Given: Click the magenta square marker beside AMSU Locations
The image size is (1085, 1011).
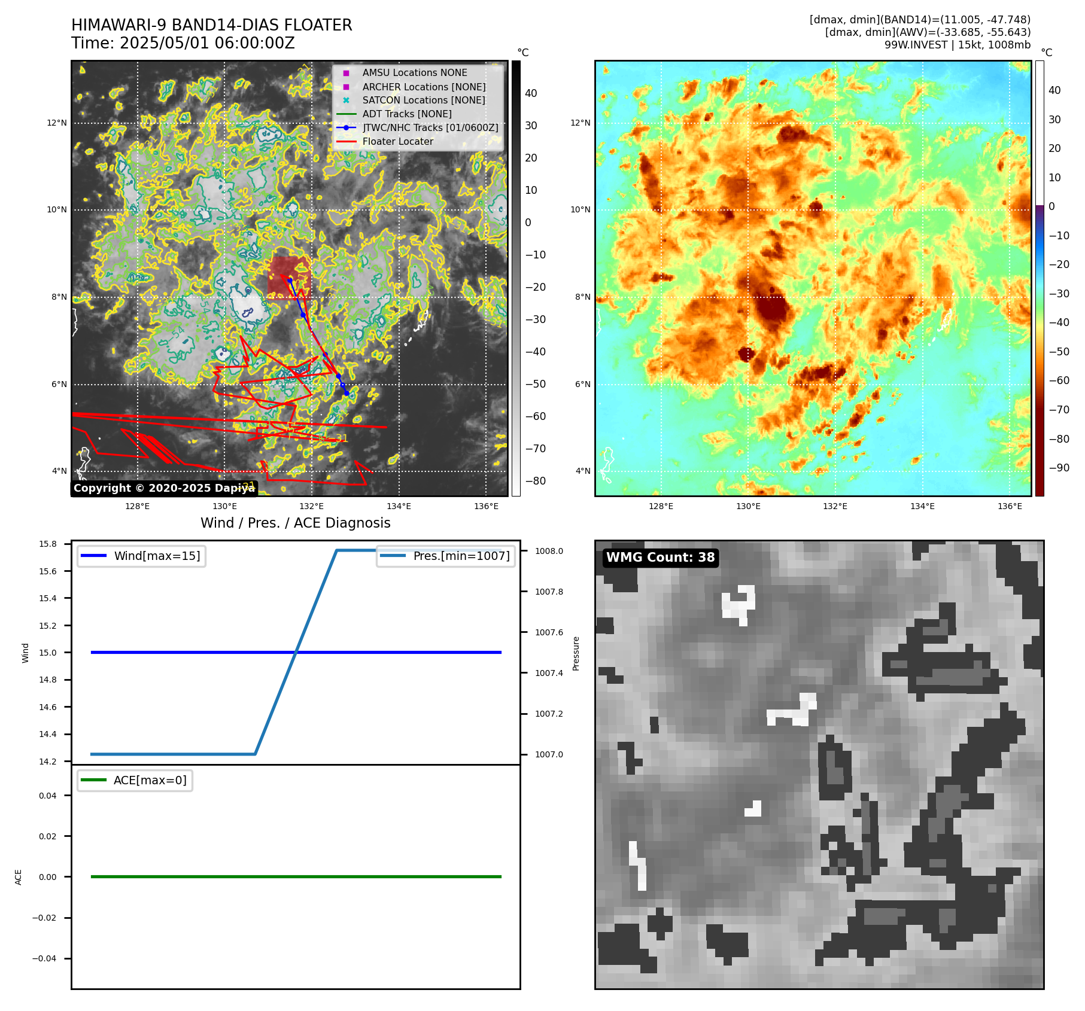Looking at the screenshot, I should click(x=346, y=73).
